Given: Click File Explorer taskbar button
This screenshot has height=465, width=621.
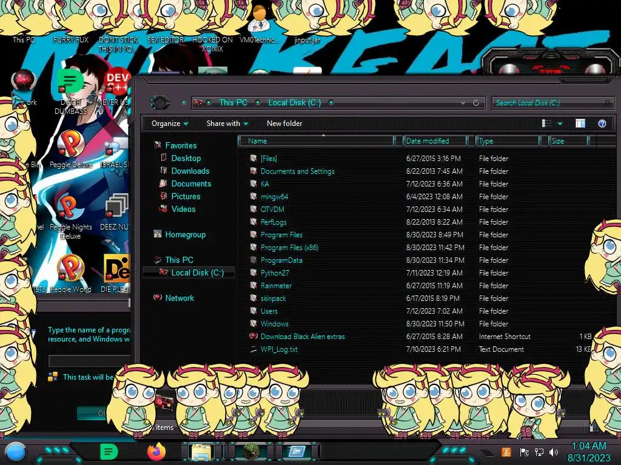Looking at the screenshot, I should pos(201,452).
